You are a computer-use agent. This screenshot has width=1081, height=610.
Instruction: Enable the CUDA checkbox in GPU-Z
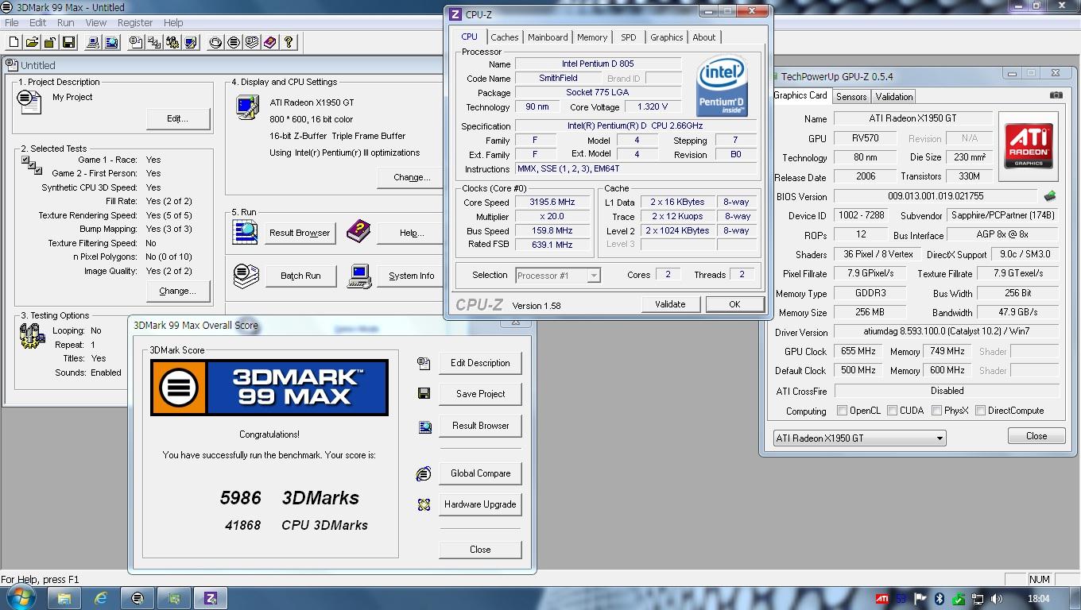(x=892, y=411)
